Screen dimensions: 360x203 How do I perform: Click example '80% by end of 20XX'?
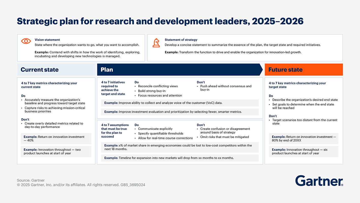point(304,139)
